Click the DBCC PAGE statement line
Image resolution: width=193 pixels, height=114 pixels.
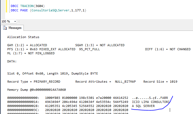48,10
